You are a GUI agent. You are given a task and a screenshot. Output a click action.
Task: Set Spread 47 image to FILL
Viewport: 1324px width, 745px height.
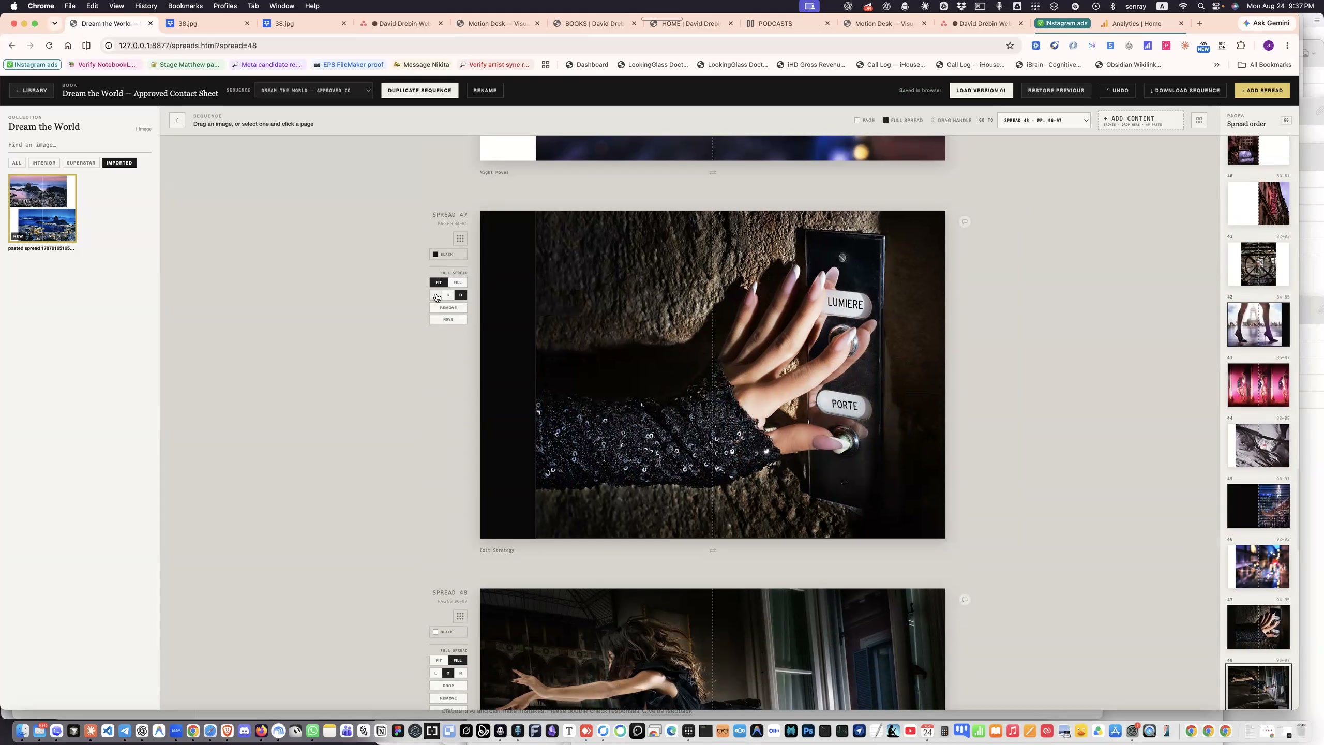pos(458,282)
